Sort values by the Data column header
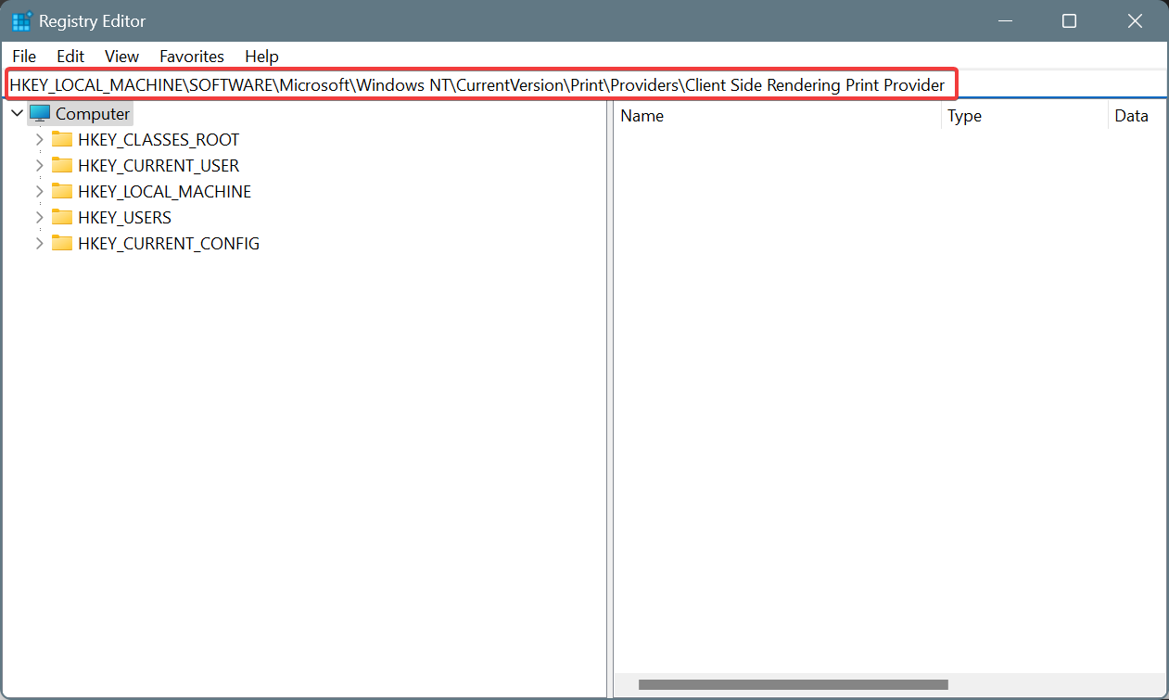The image size is (1169, 700). 1136,116
